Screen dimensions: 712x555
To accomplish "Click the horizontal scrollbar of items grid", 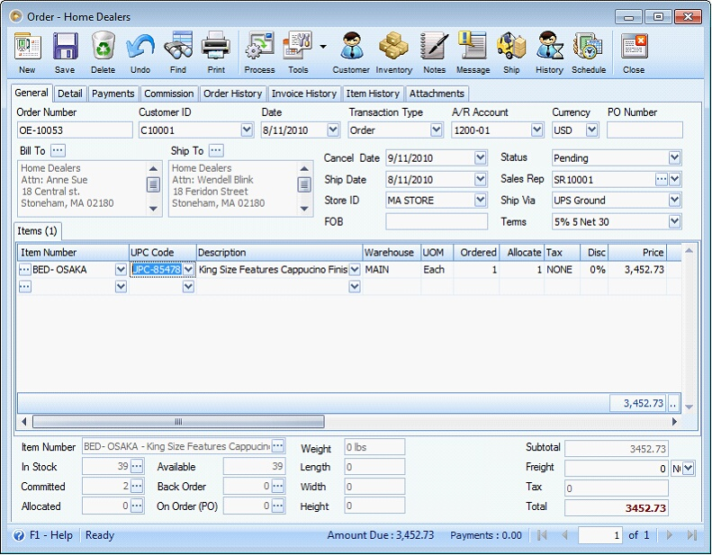I will 178,422.
